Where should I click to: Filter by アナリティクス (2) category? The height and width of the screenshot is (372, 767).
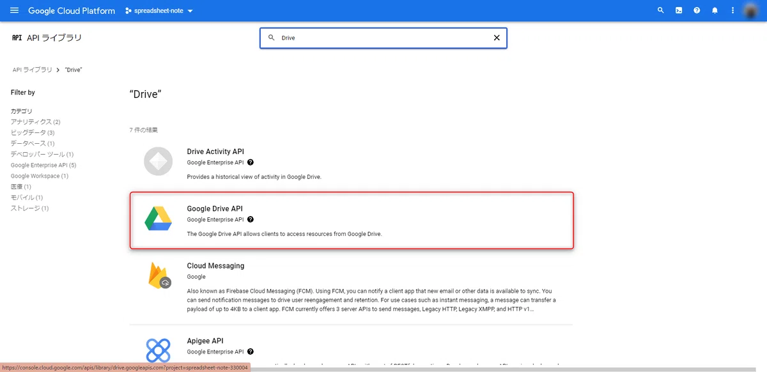36,121
